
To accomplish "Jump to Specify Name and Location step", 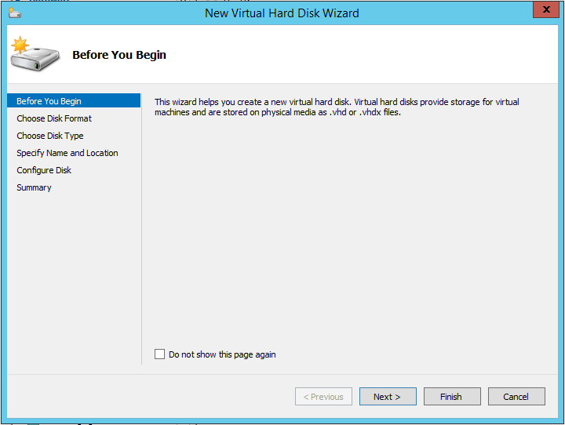I will tap(67, 153).
